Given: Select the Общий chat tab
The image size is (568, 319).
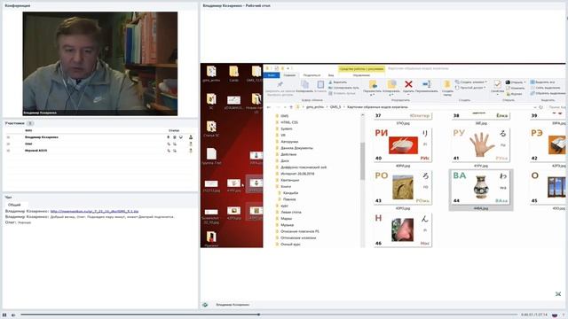Looking at the screenshot, I should coord(14,205).
